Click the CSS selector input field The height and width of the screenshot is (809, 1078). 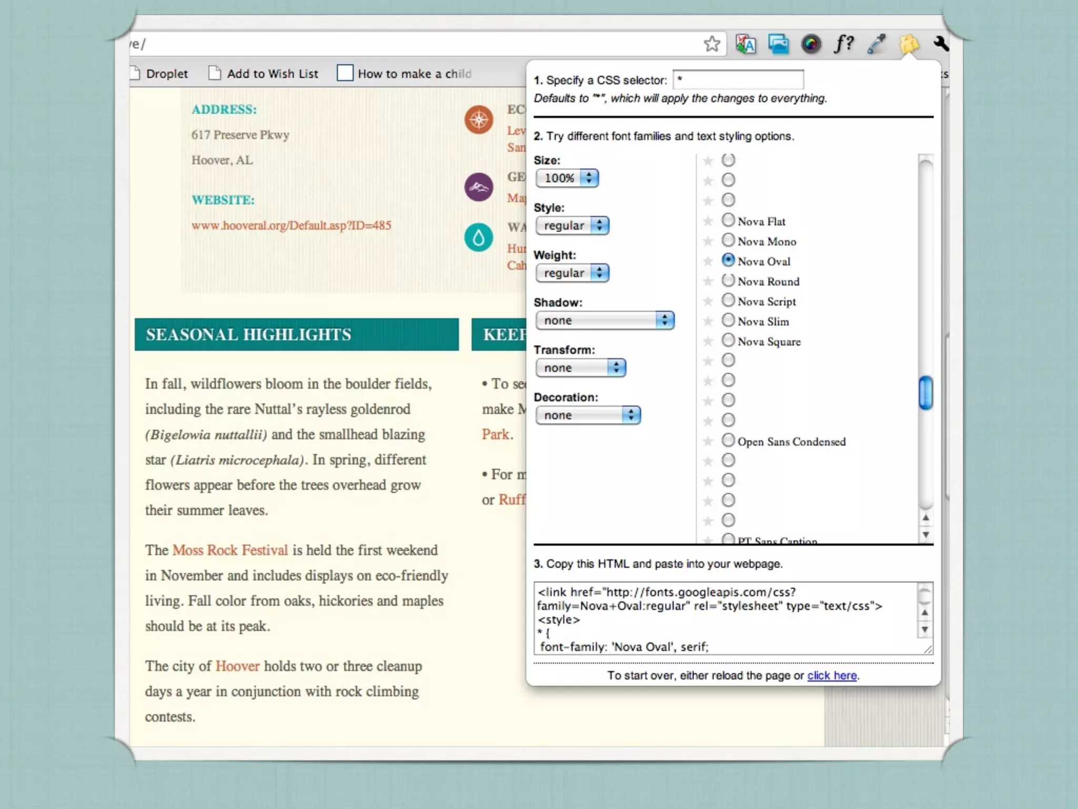point(738,80)
